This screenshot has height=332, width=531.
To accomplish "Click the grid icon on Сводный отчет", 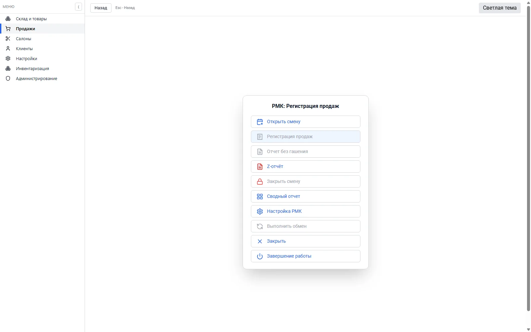I will click(260, 197).
